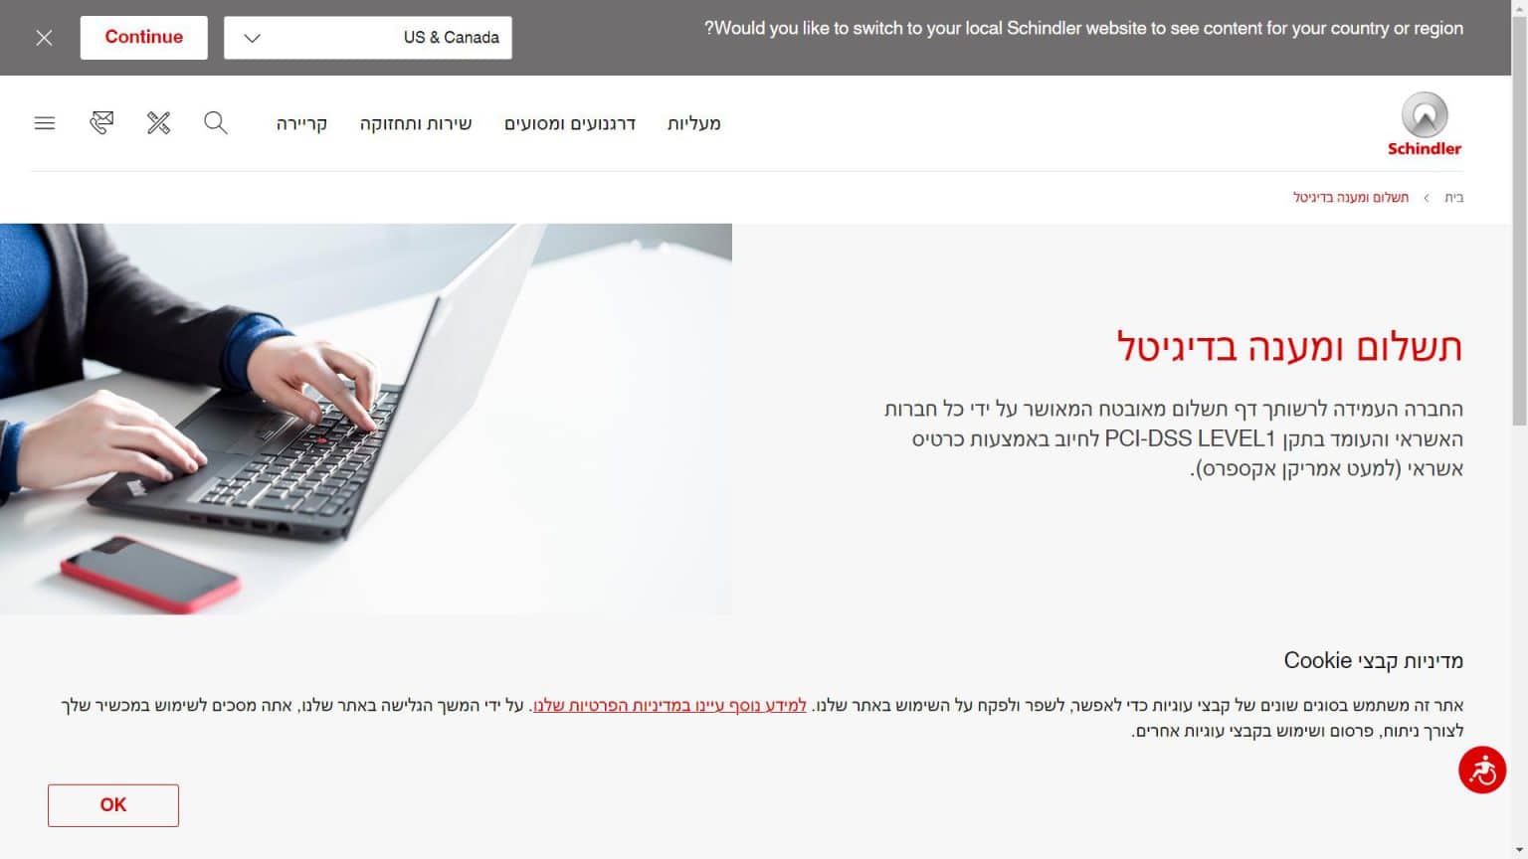Expand the US & Canada country dropdown
Viewport: 1528px width, 859px height.
(368, 38)
